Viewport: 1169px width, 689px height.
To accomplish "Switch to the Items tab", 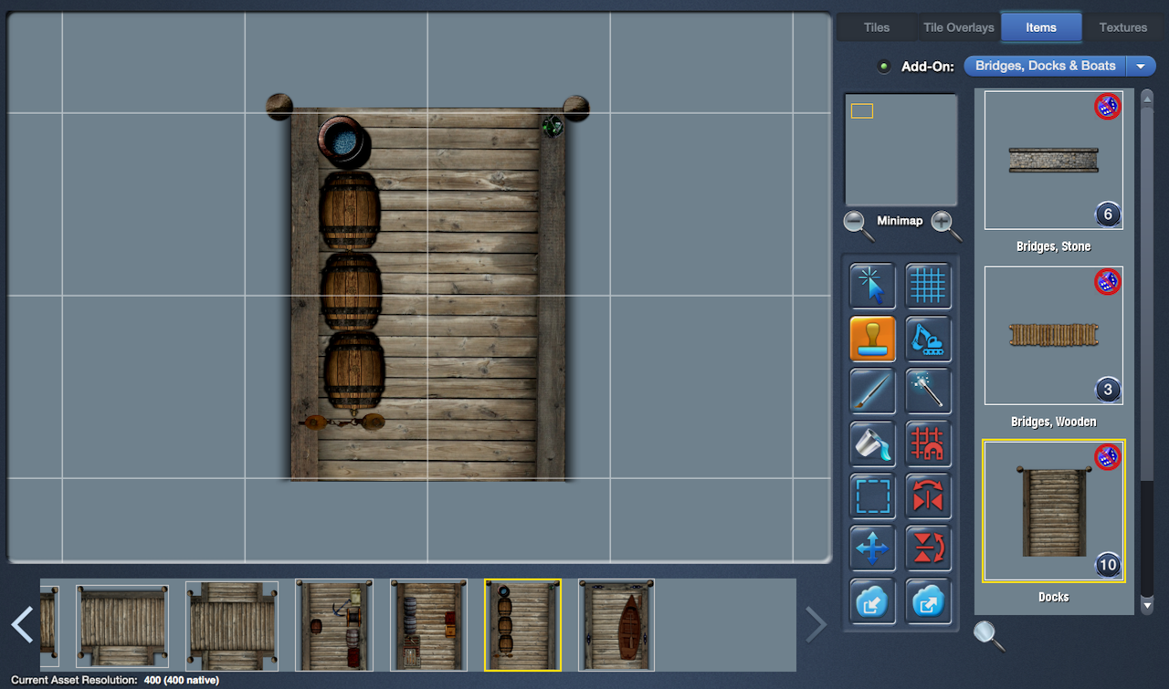I will 1041,27.
